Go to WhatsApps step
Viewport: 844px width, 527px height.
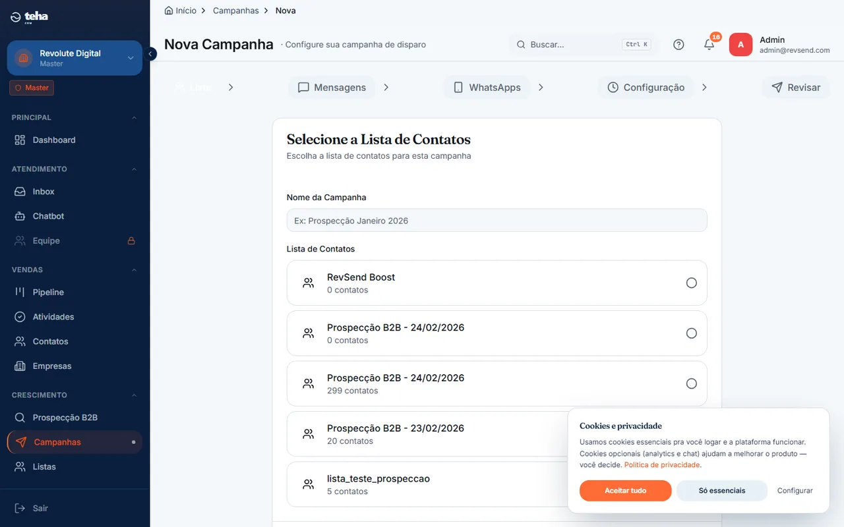point(487,88)
